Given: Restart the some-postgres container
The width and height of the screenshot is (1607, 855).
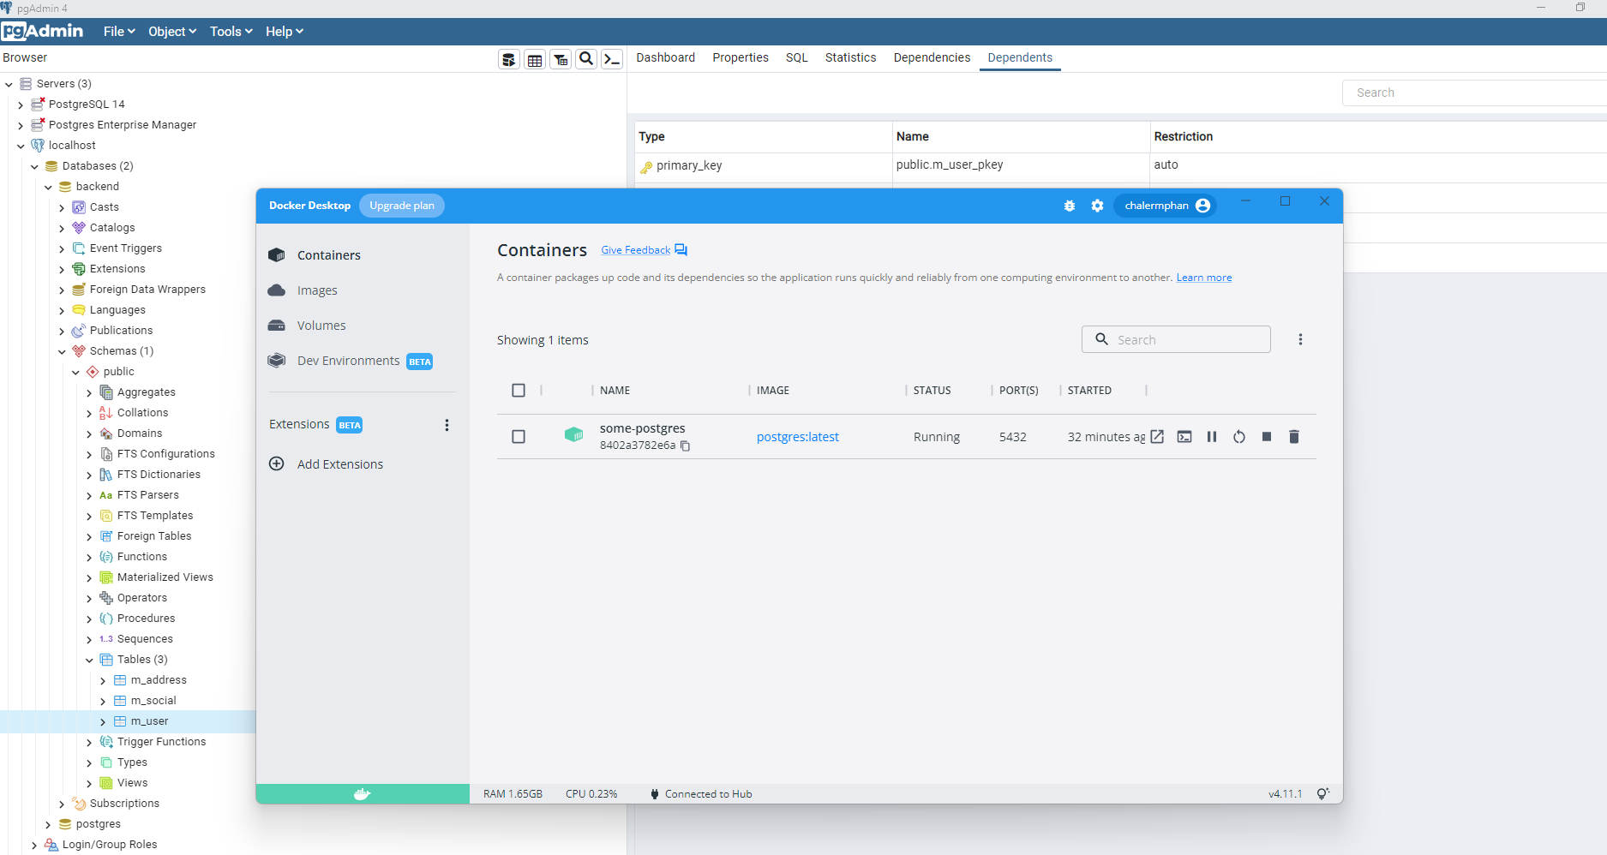Looking at the screenshot, I should tap(1239, 437).
